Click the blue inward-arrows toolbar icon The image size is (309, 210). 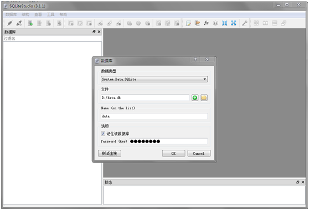click(225, 23)
